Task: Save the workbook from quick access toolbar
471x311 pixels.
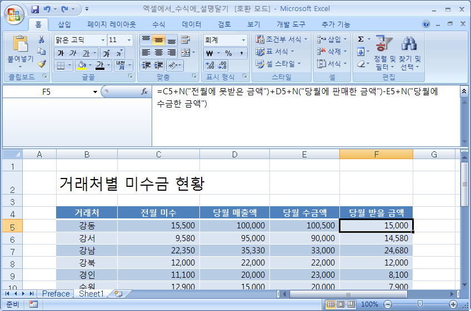Action: [35, 9]
